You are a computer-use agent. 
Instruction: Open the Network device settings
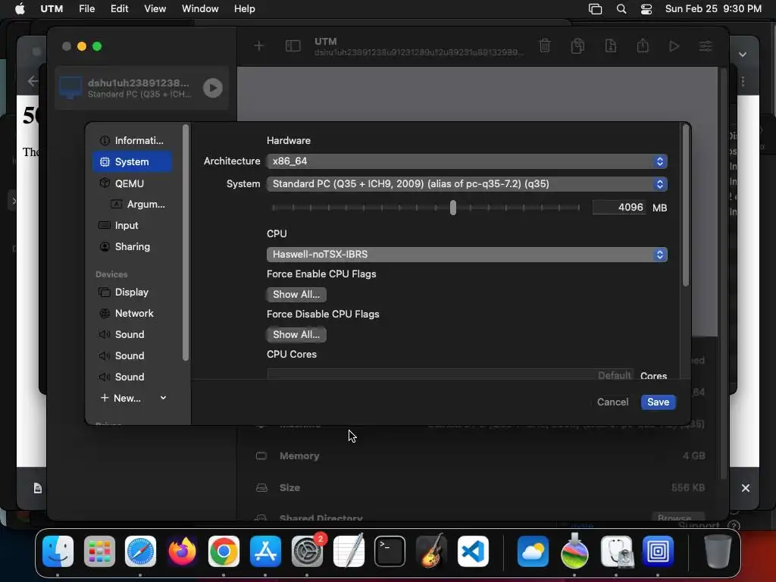(132, 313)
